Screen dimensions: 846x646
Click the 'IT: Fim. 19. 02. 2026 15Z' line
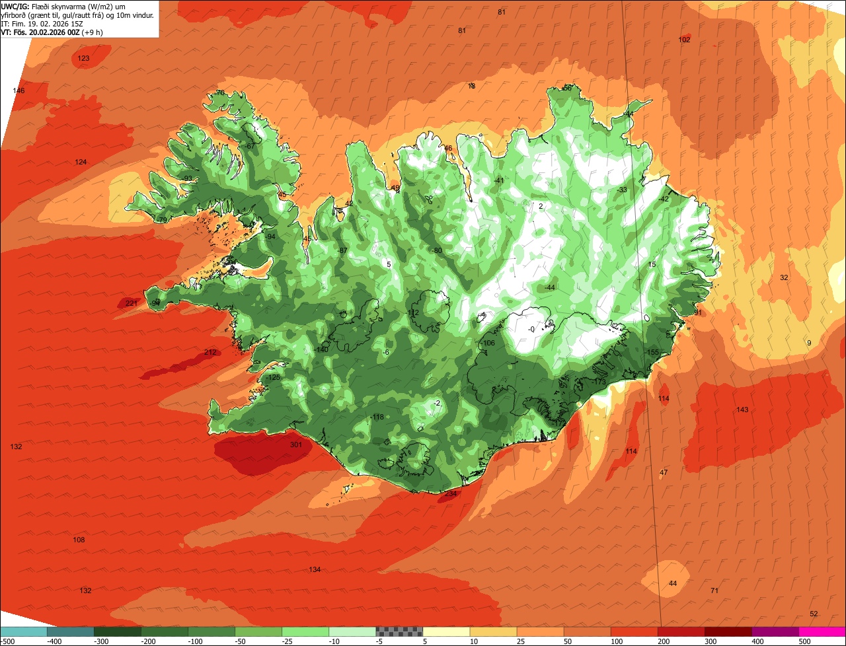point(42,23)
